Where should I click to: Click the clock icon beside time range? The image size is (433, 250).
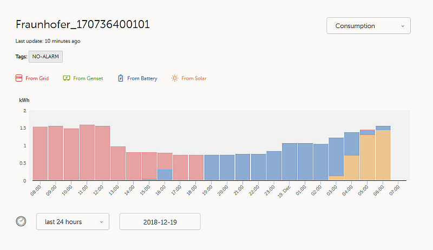coord(21,221)
